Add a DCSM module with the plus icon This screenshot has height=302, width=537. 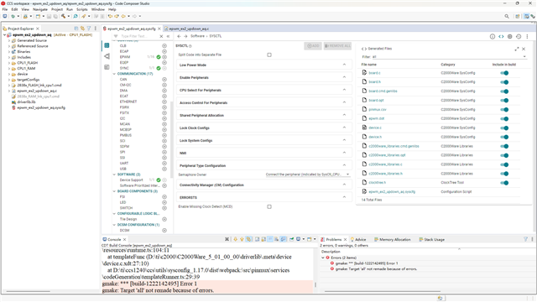tap(164, 231)
